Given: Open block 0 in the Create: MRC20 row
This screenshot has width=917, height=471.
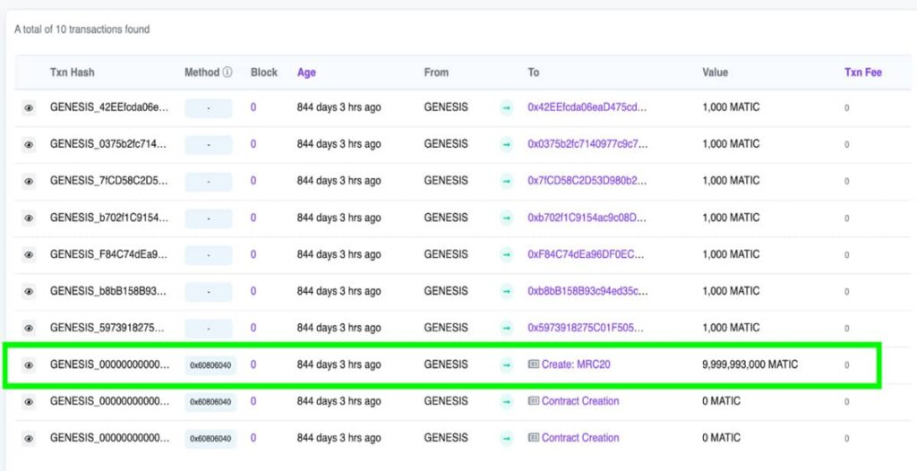Looking at the screenshot, I should tap(253, 364).
